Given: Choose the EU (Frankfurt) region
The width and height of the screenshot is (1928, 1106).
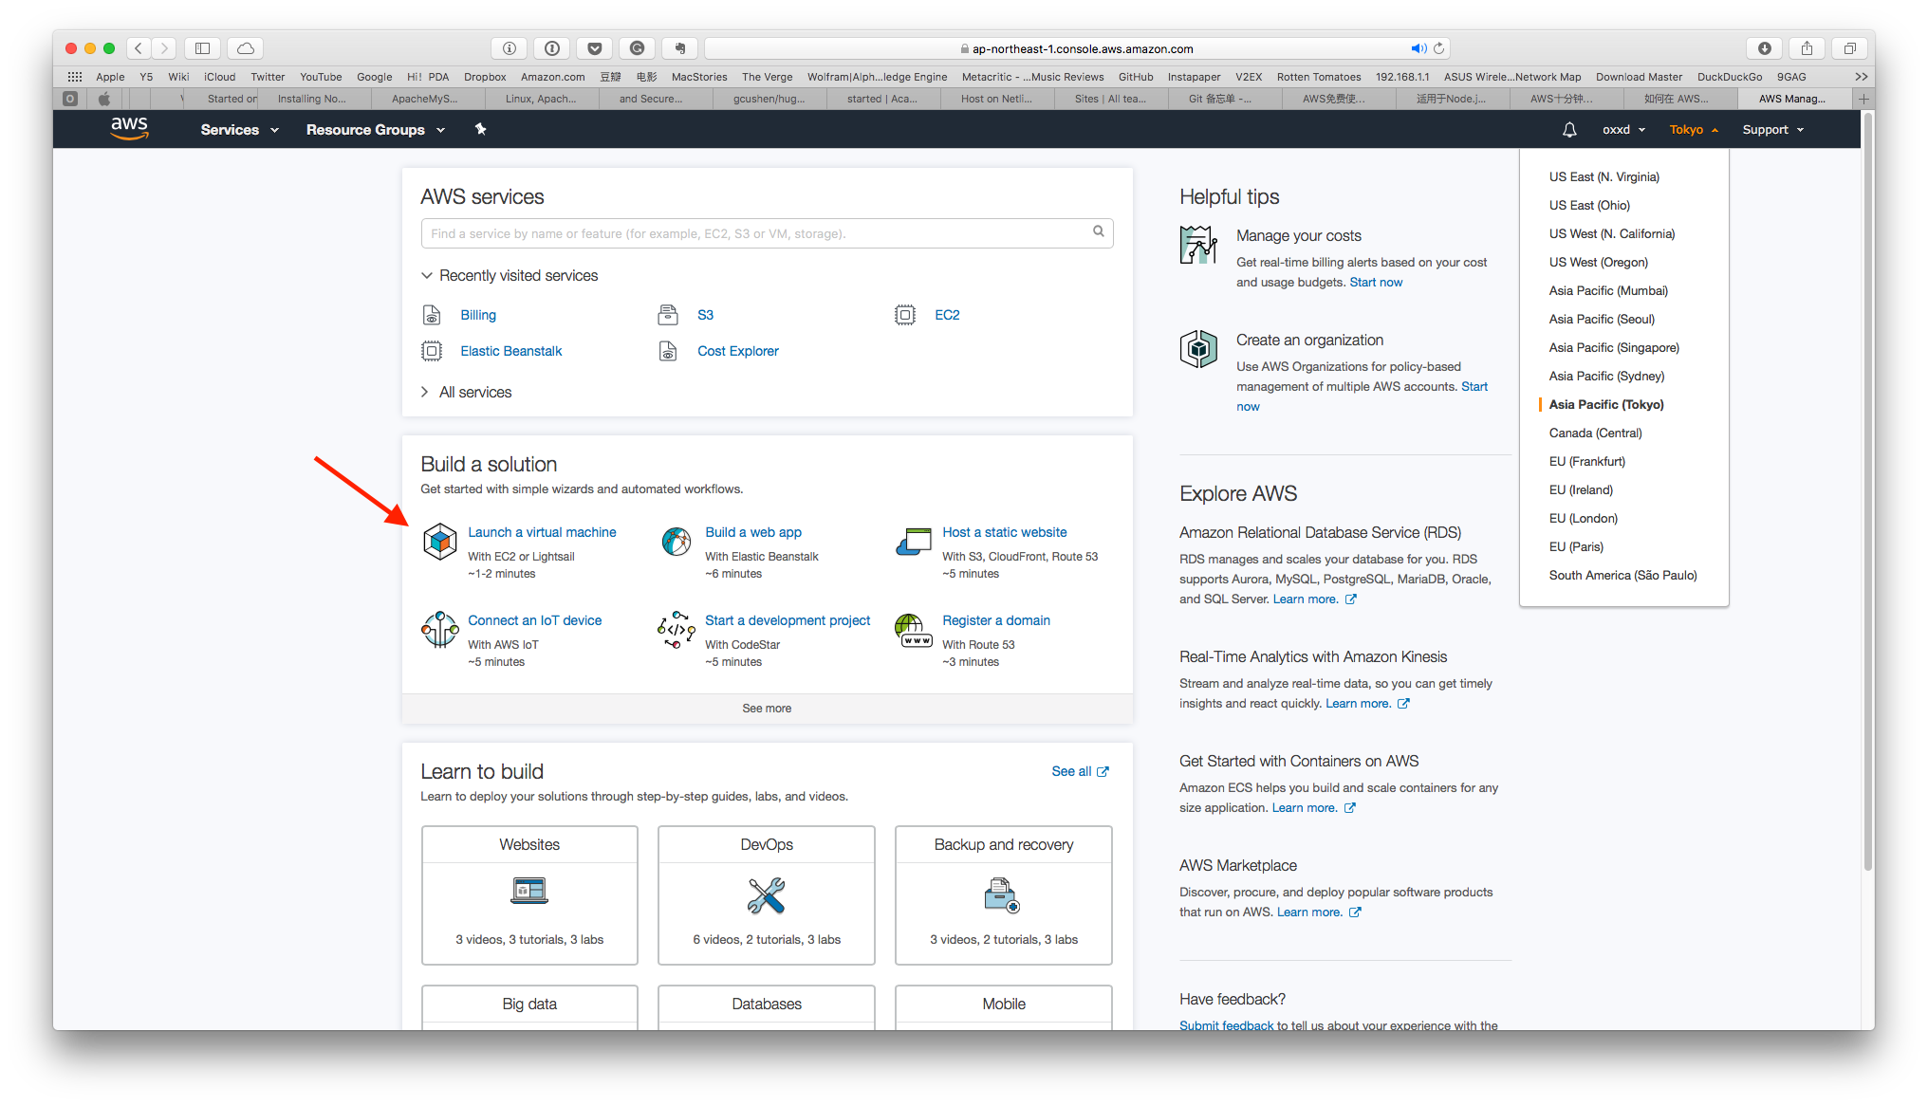Looking at the screenshot, I should pyautogui.click(x=1587, y=461).
